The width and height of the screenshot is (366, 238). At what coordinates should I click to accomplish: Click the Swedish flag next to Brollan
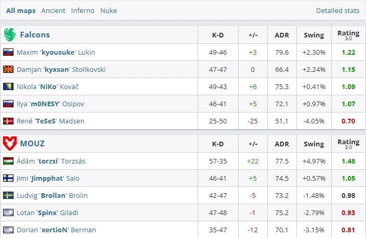point(8,195)
